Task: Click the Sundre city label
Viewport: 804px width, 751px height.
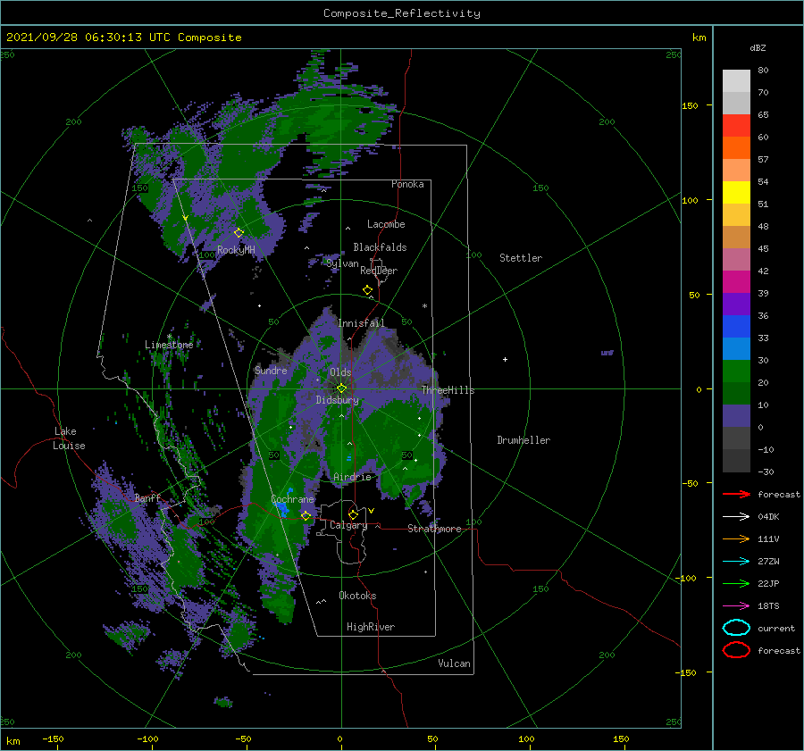Action: click(x=271, y=370)
